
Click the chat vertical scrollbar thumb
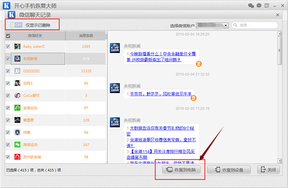coord(279,51)
